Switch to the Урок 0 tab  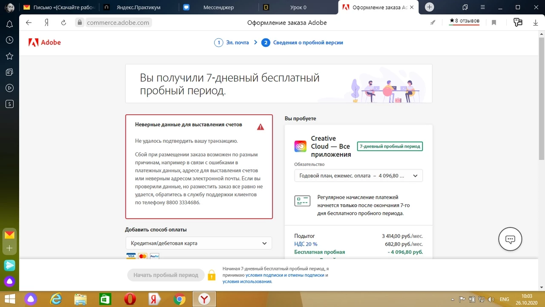tap(298, 7)
